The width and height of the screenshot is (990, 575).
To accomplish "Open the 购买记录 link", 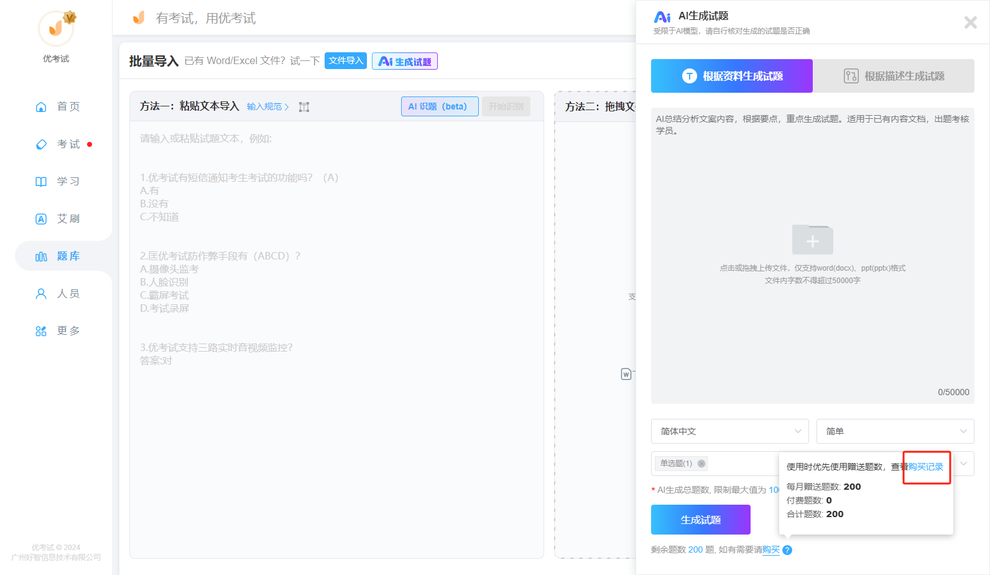I will (x=926, y=467).
